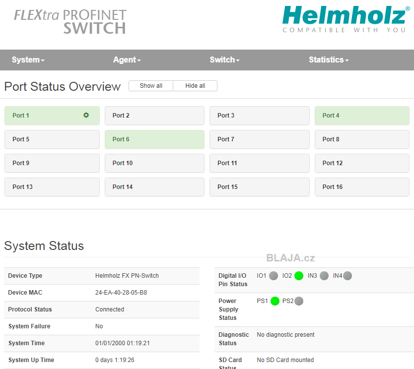
Task: Expand the Port 13 panel
Action: point(52,187)
